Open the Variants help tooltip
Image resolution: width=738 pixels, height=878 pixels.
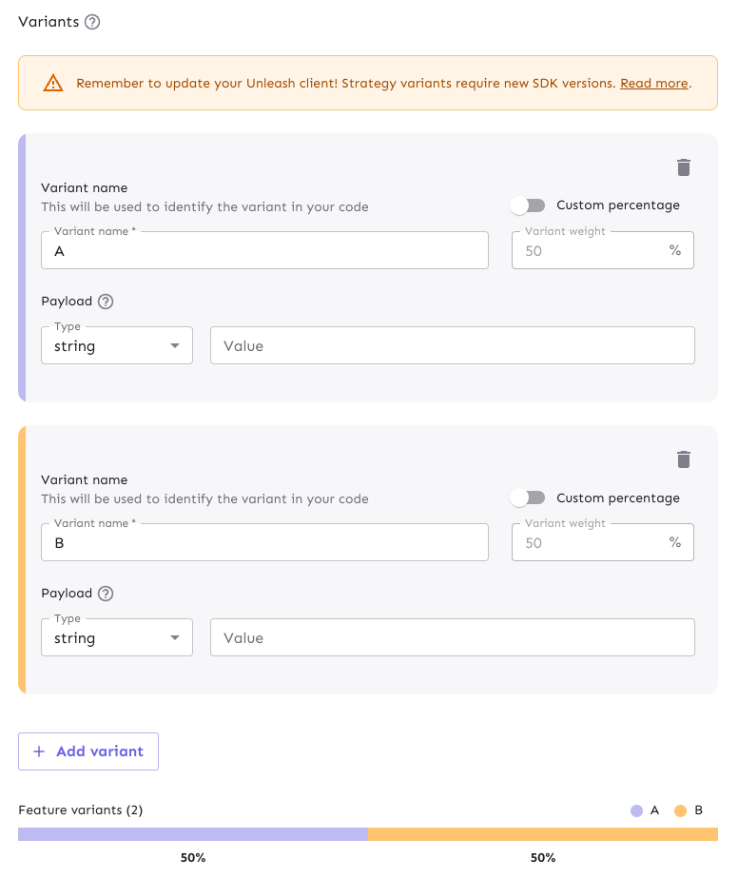(92, 21)
